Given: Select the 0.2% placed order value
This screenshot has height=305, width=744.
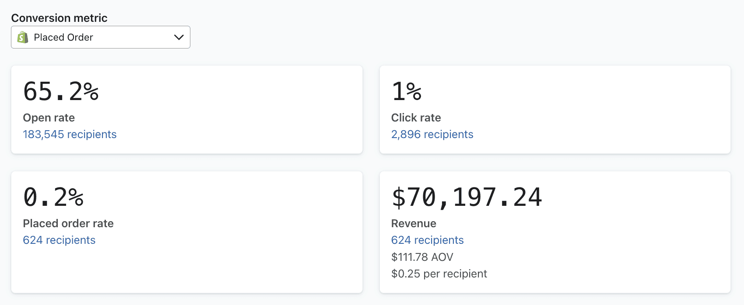Looking at the screenshot, I should (53, 197).
